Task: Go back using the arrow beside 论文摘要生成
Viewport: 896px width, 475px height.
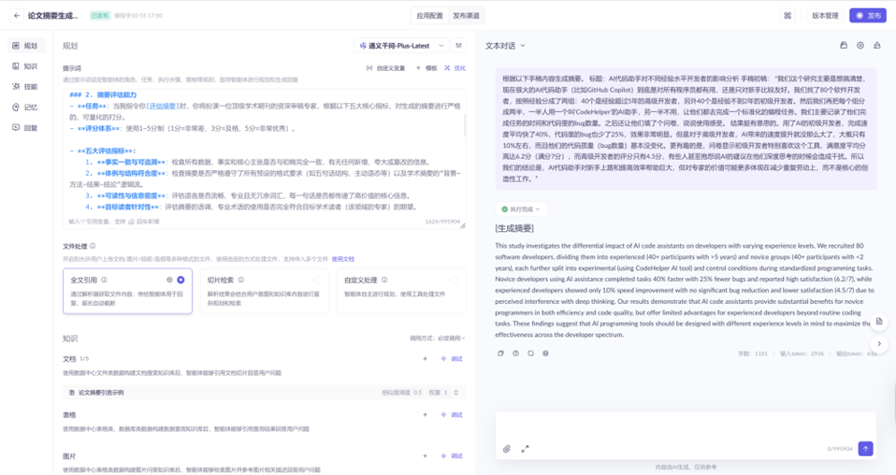Action: (x=17, y=16)
